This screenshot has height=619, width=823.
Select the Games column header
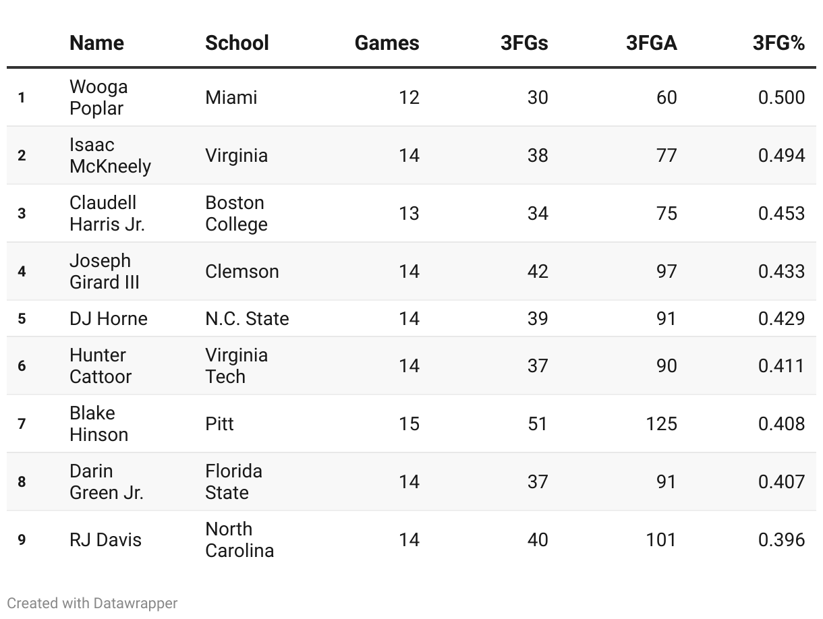(x=387, y=43)
